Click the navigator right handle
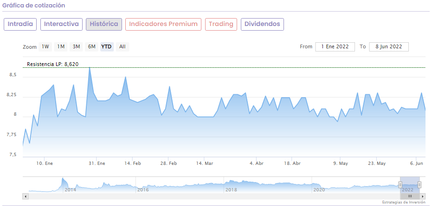Screen dimensions: 432x209 click(x=419, y=185)
